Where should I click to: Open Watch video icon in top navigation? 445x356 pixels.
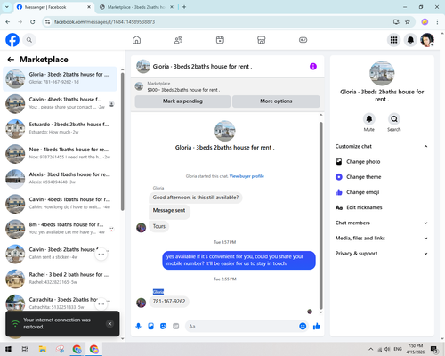[220, 40]
